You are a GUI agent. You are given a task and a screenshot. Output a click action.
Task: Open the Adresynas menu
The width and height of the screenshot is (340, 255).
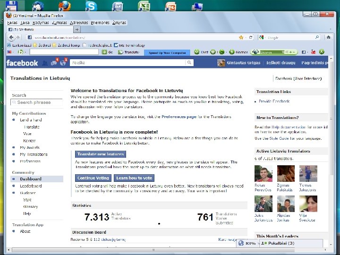coord(79,23)
